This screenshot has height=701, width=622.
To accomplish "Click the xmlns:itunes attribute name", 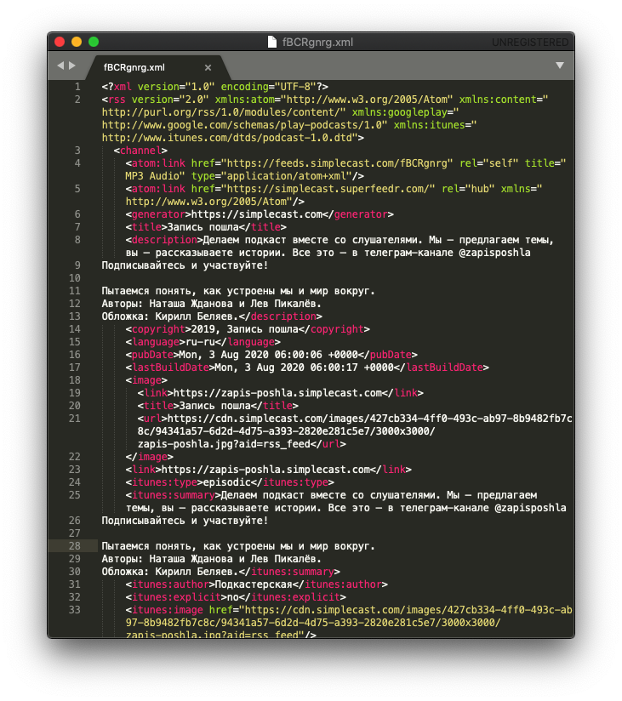I will click(x=430, y=125).
